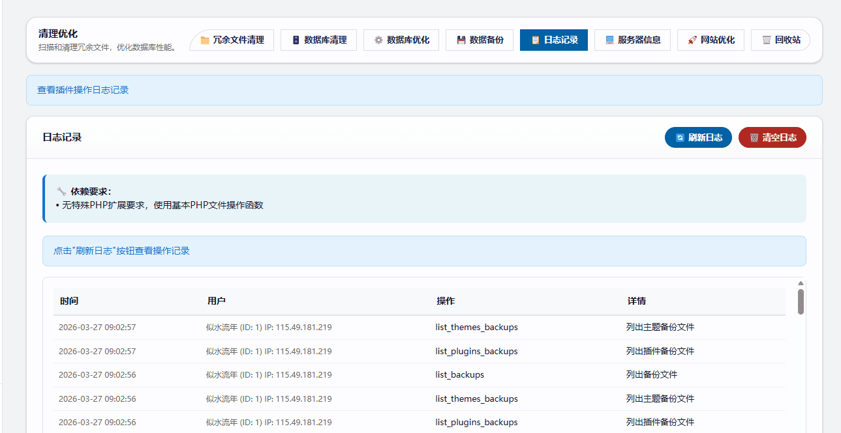Click the trash bin icon on 回收站
841x433 pixels.
tap(767, 40)
